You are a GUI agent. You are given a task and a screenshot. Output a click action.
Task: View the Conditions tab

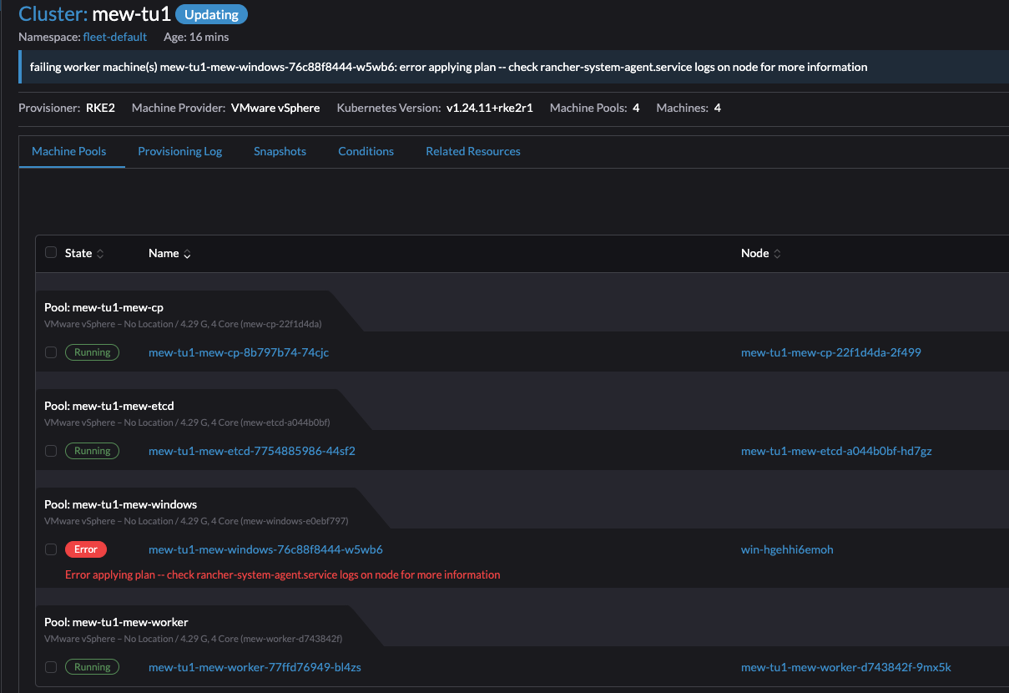[x=366, y=151]
